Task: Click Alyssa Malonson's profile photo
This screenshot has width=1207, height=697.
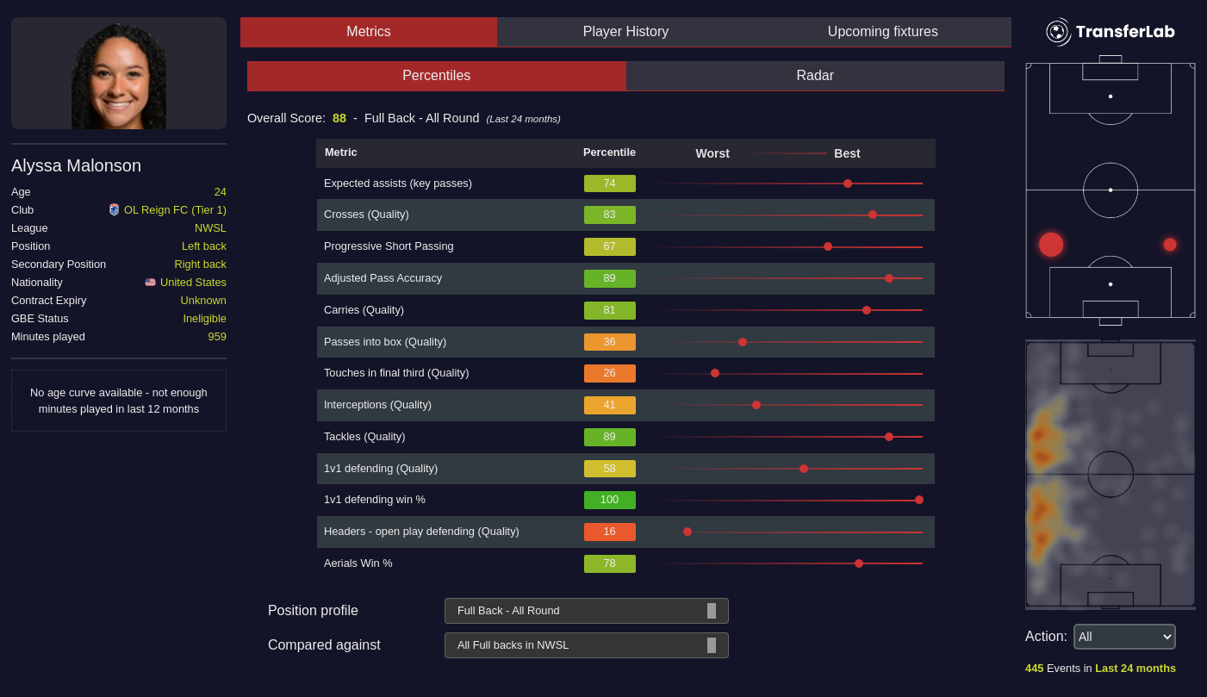Action: tap(119, 76)
